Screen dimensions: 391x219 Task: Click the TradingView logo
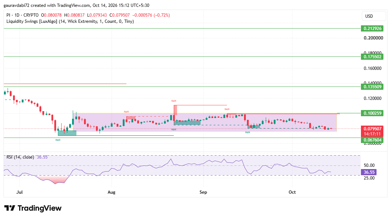pos(33,208)
